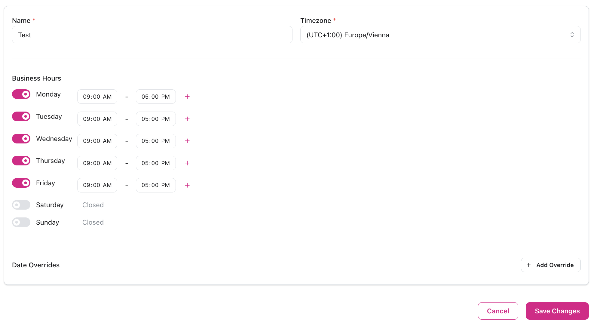
Task: Open the Timezone dropdown
Action: (441, 35)
